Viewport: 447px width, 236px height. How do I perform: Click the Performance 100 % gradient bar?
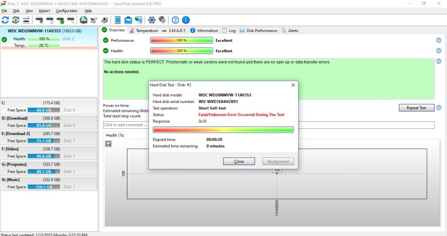(182, 40)
